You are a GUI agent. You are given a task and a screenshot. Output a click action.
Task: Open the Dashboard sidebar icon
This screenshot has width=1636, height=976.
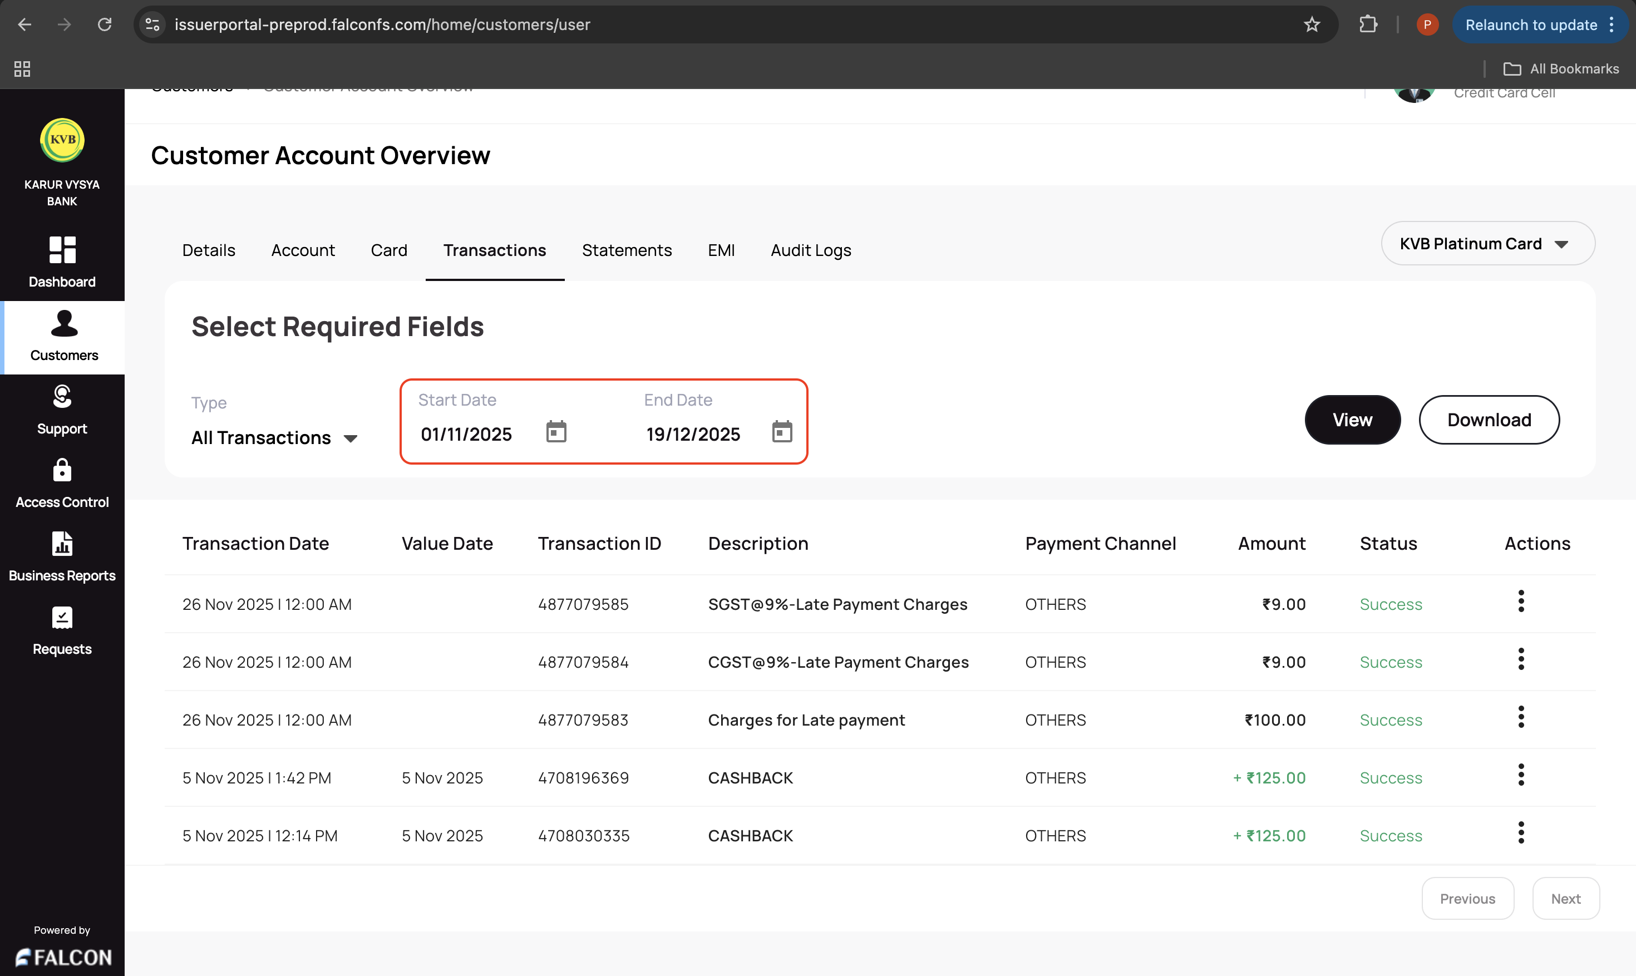(x=62, y=250)
